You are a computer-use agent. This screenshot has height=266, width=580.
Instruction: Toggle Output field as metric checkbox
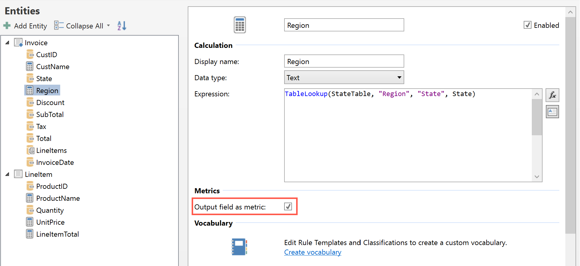(x=288, y=206)
